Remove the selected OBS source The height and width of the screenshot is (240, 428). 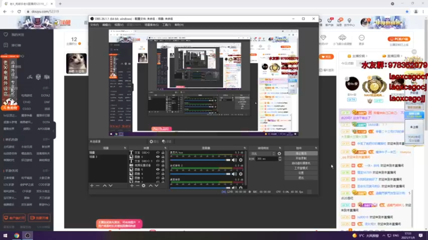[x=137, y=186]
